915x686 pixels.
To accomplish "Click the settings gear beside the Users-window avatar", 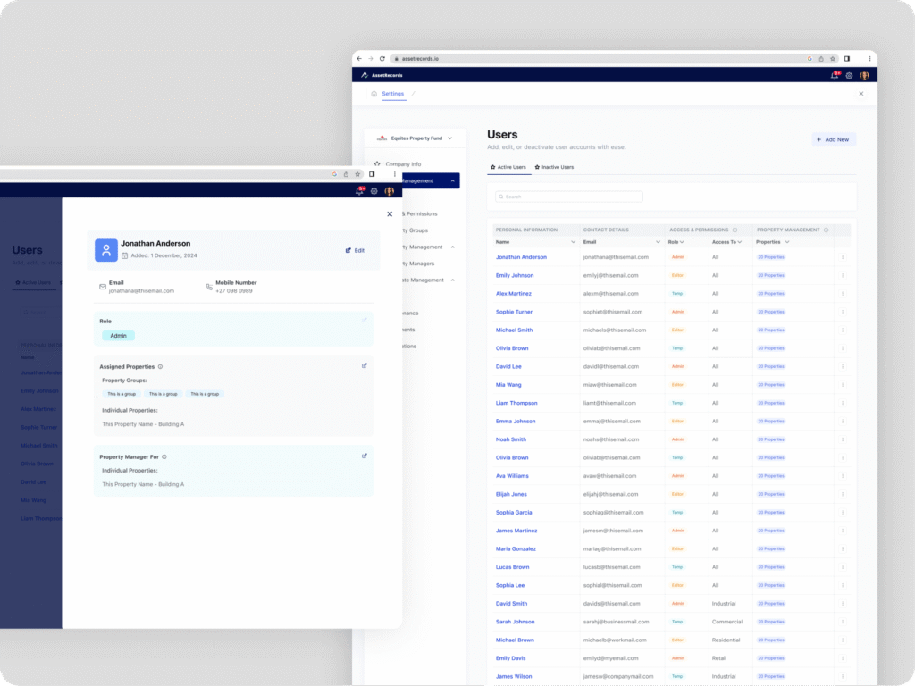I will pyautogui.click(x=849, y=76).
